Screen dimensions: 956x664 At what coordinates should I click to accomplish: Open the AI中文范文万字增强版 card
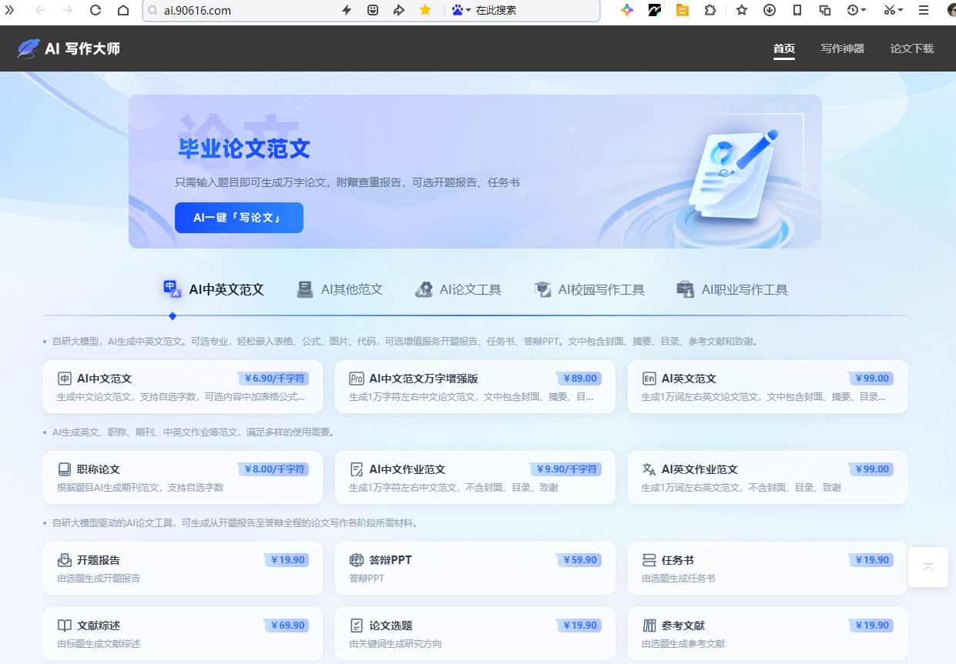(475, 387)
